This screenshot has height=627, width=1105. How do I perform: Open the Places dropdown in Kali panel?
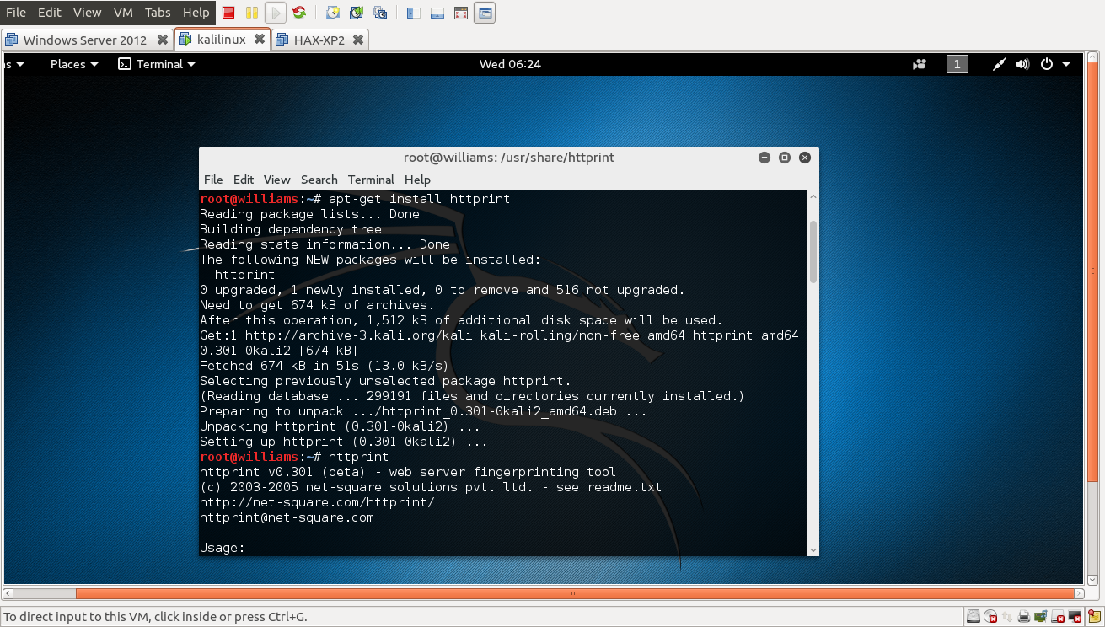click(x=74, y=64)
